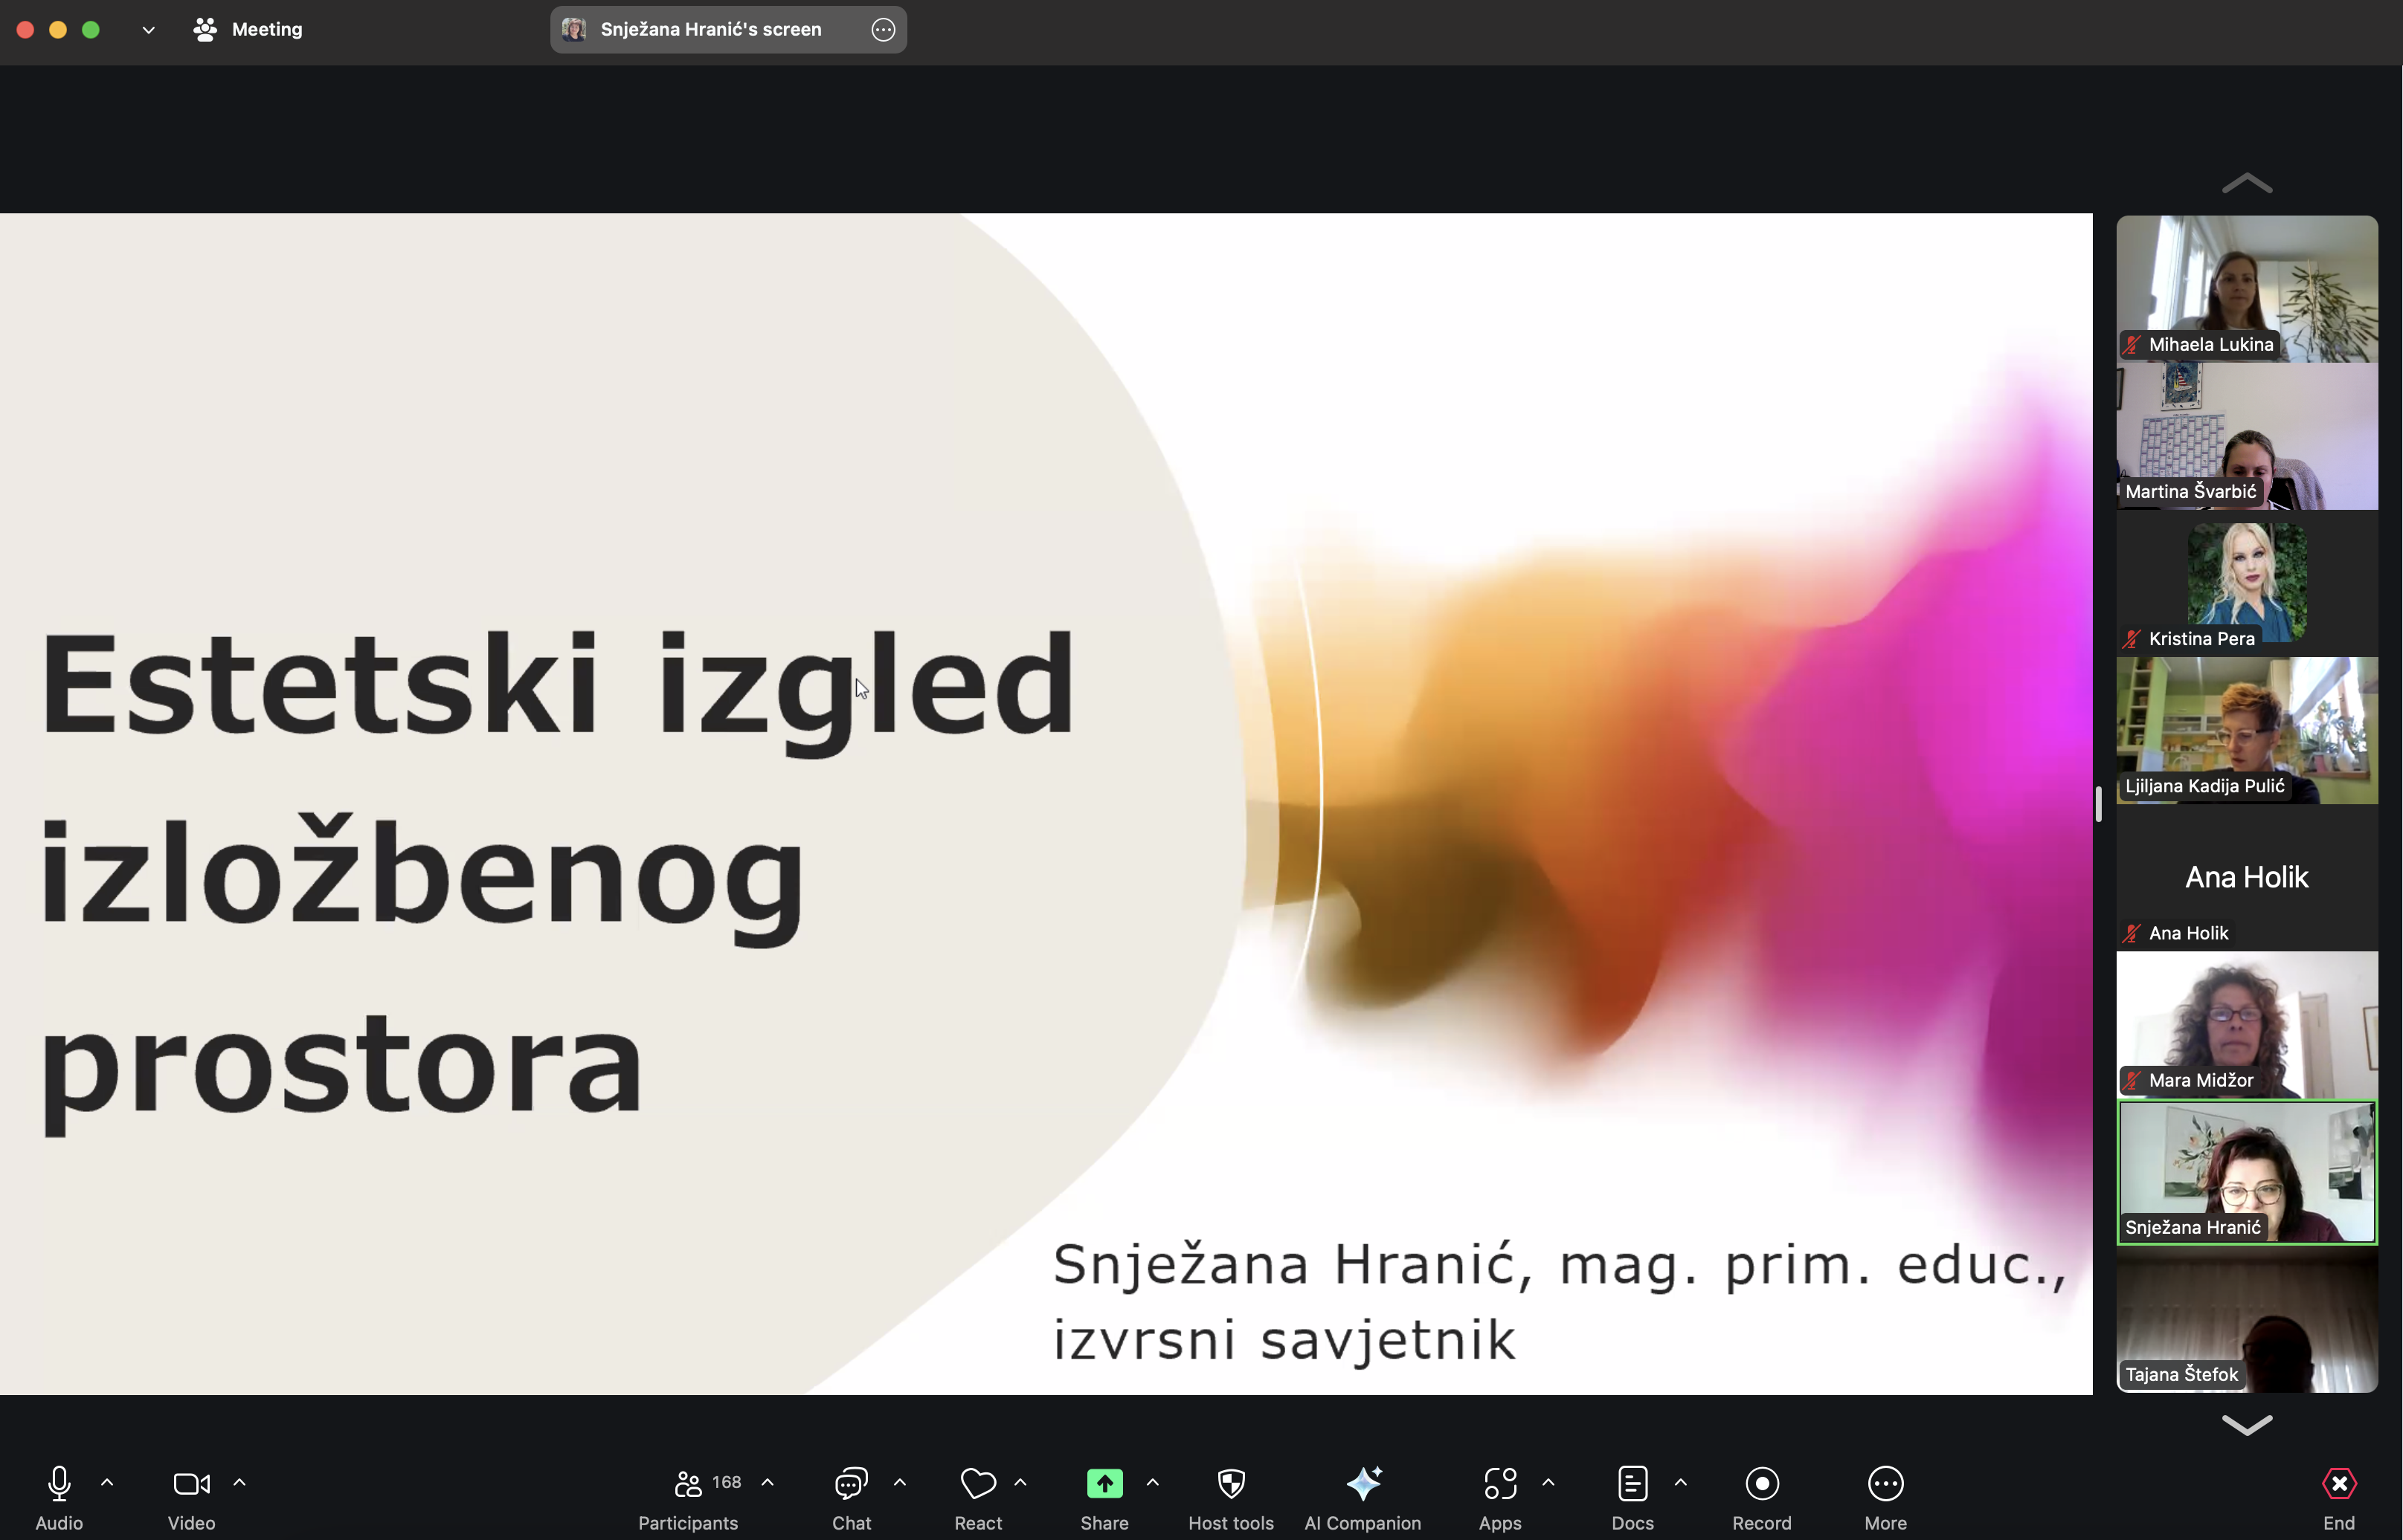2403x1540 pixels.
Task: Start recording with Record button
Action: tap(1760, 1484)
